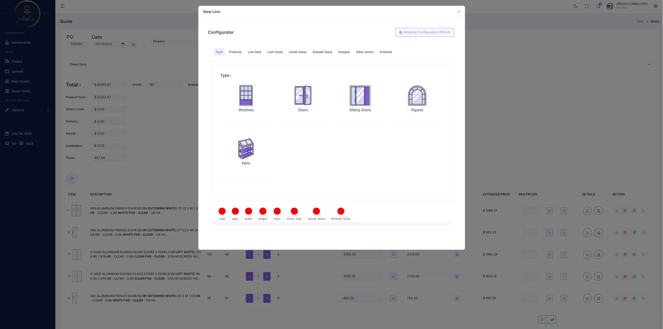Collapse the Client Data section chevron

649,64
